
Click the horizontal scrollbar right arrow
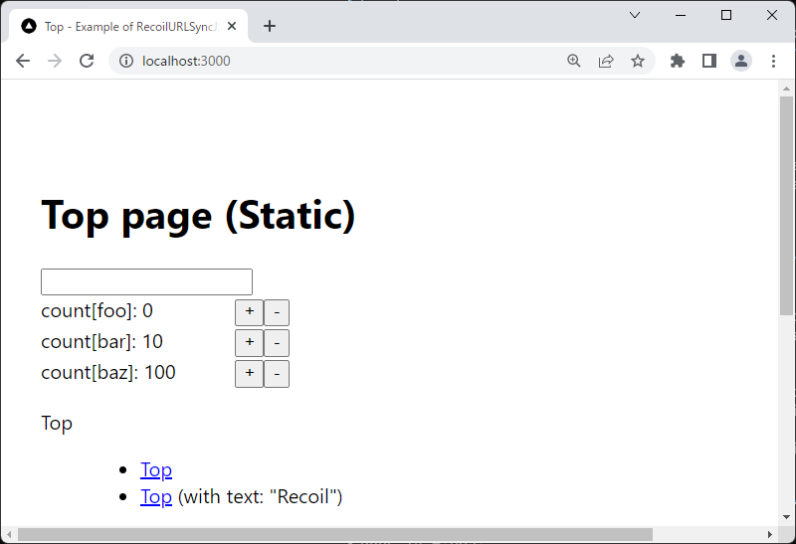coord(770,534)
